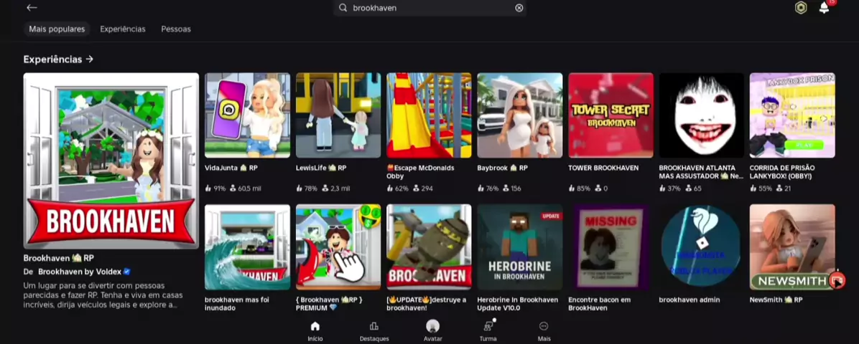
Task: Click the back arrow icon
Action: pos(32,8)
